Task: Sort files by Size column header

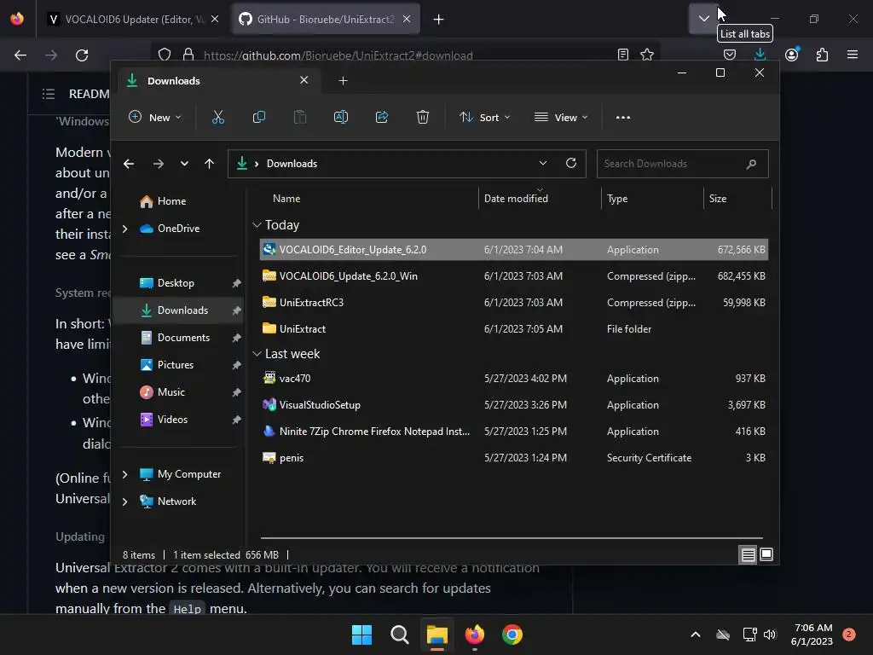Action: point(718,199)
